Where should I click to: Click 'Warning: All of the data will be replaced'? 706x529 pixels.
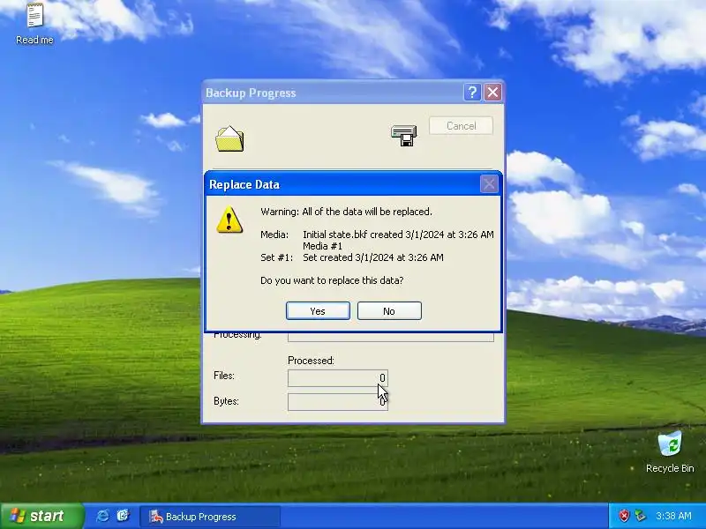tap(346, 212)
